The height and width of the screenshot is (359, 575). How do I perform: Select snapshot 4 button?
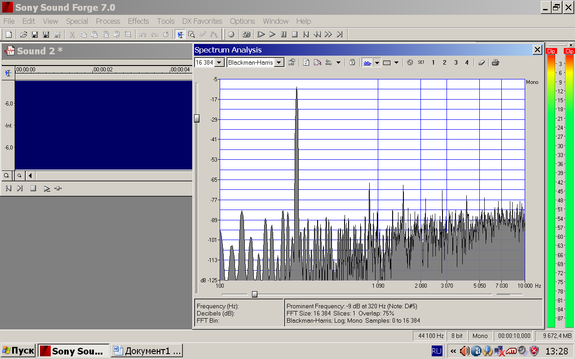click(x=467, y=62)
